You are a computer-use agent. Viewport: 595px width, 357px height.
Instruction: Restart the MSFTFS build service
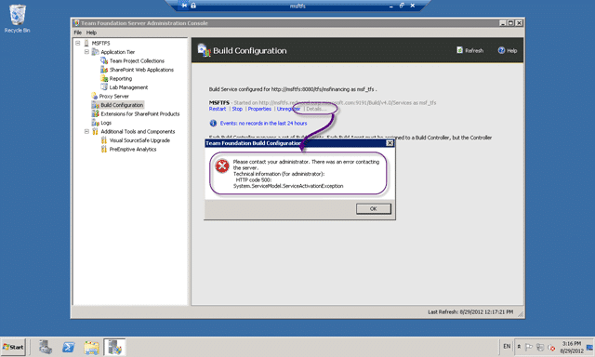[x=218, y=109]
